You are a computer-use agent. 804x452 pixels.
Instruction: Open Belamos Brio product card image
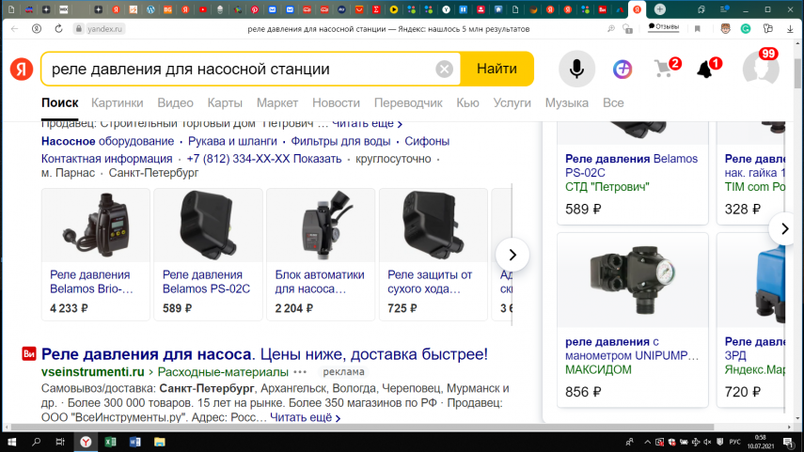96,226
